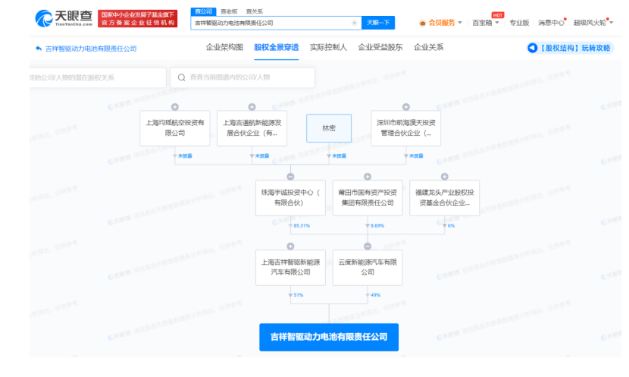The width and height of the screenshot is (629, 377).
Task: Click the arrow icon in 玩转攻略 badge
Action: click(x=532, y=49)
